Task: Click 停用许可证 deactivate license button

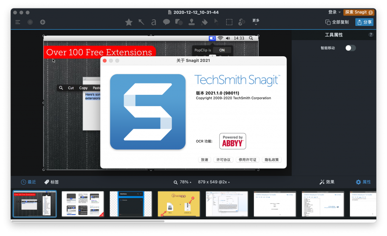Action: point(247,160)
